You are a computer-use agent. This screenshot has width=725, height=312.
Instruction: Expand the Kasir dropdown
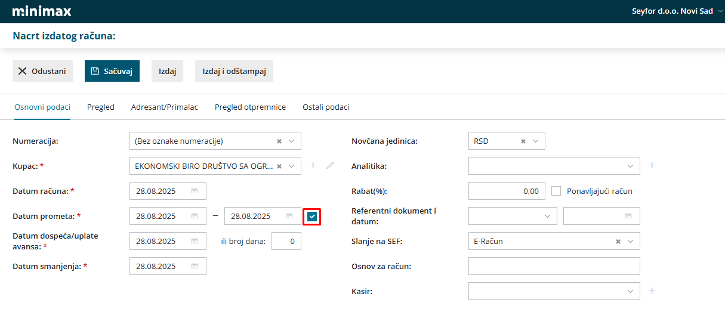point(631,292)
